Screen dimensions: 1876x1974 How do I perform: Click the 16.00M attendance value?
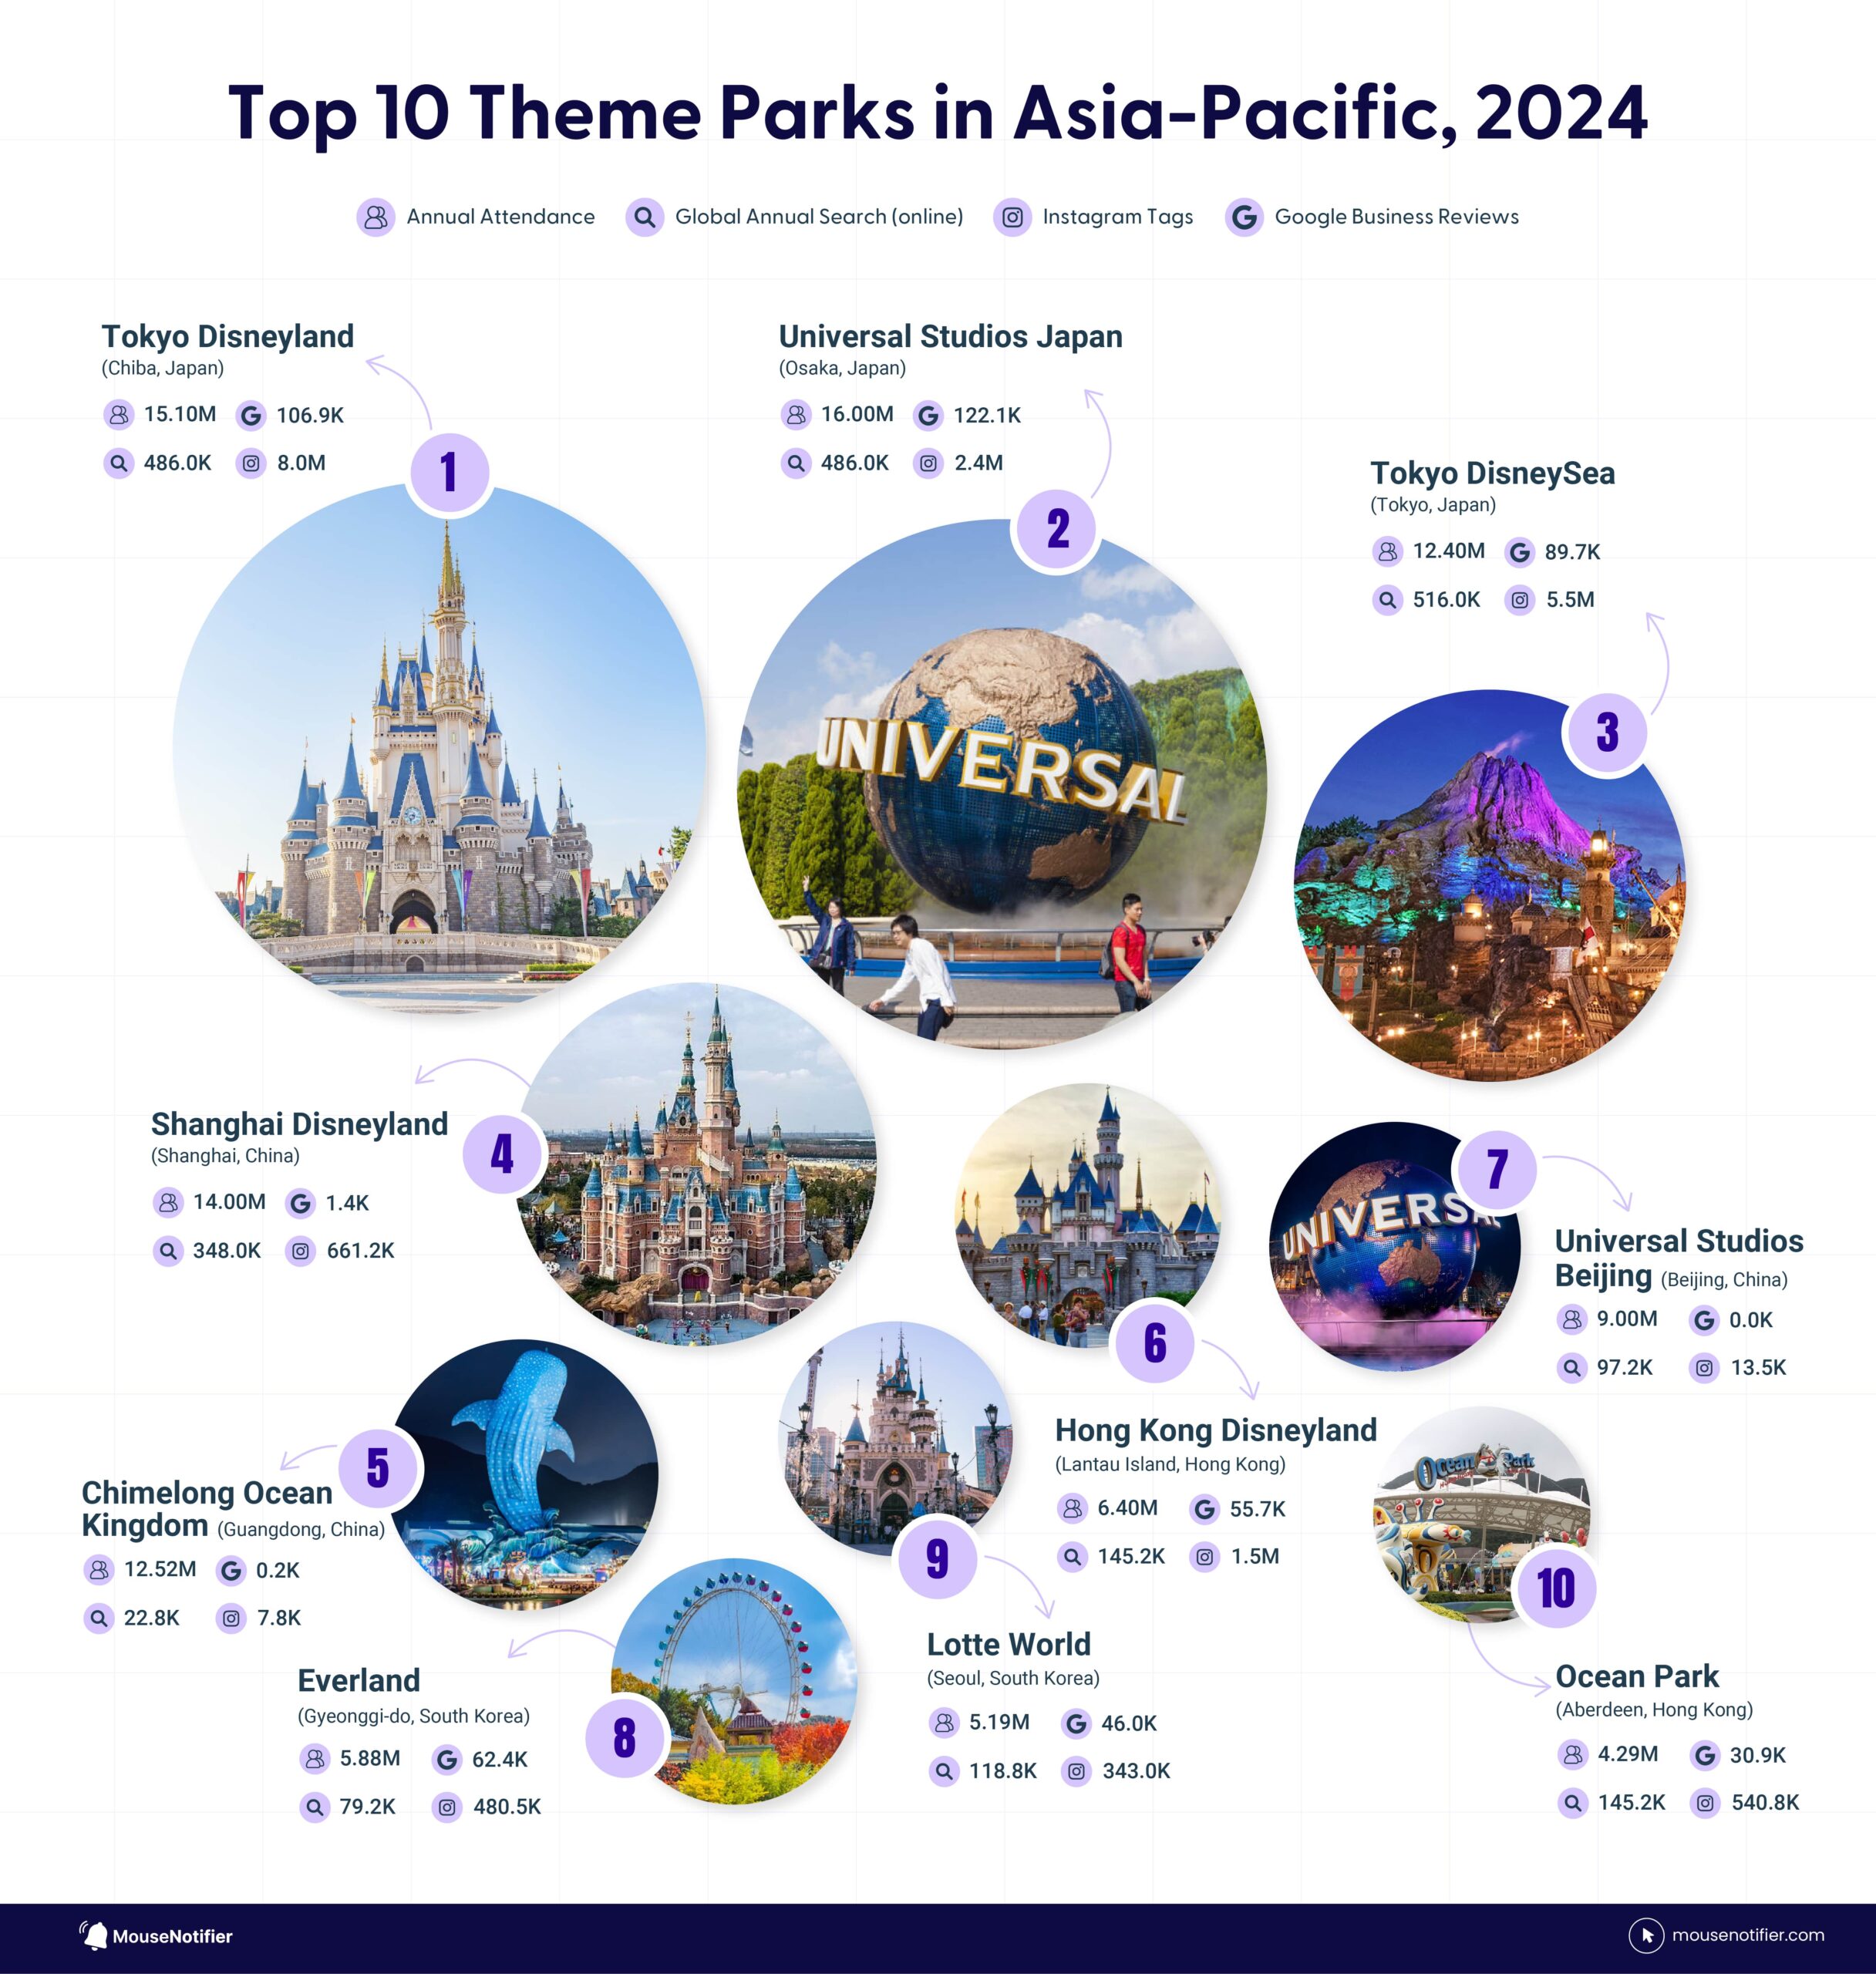click(x=857, y=414)
